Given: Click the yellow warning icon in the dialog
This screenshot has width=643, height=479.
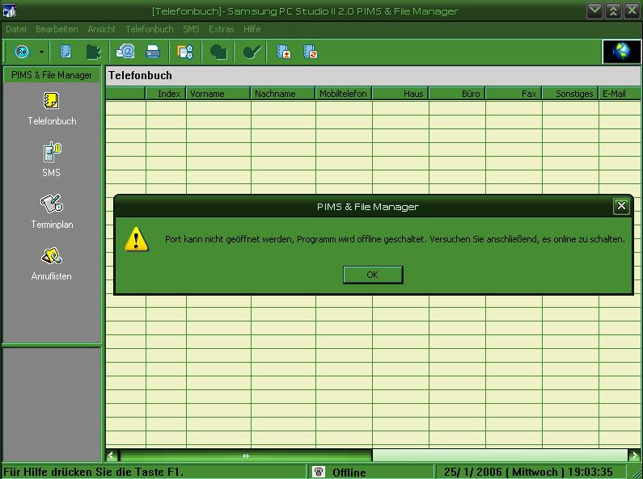Looking at the screenshot, I should click(136, 238).
